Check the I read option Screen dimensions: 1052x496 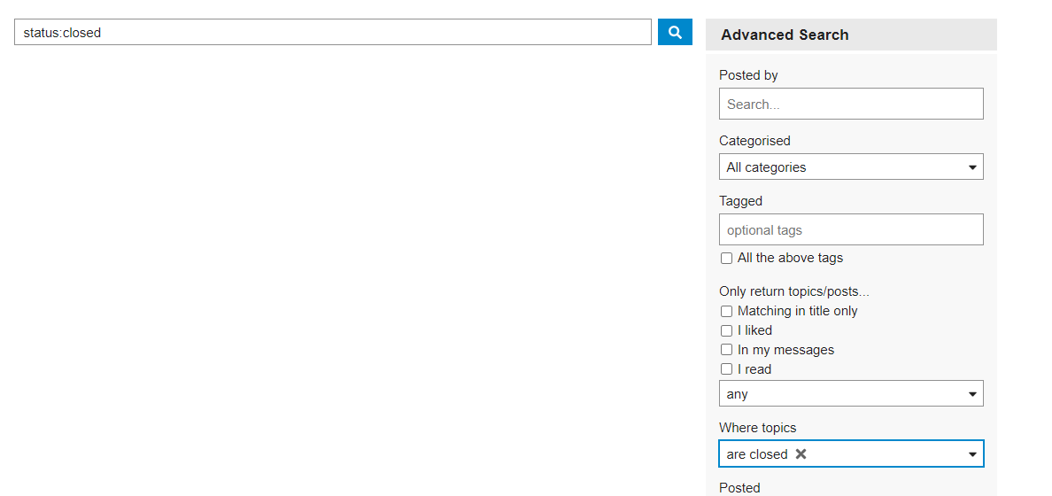point(726,369)
